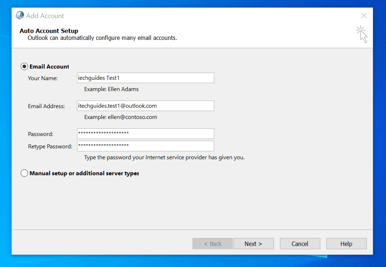Click the 'Outlook can automatically configure' subtitle

[x=102, y=38]
